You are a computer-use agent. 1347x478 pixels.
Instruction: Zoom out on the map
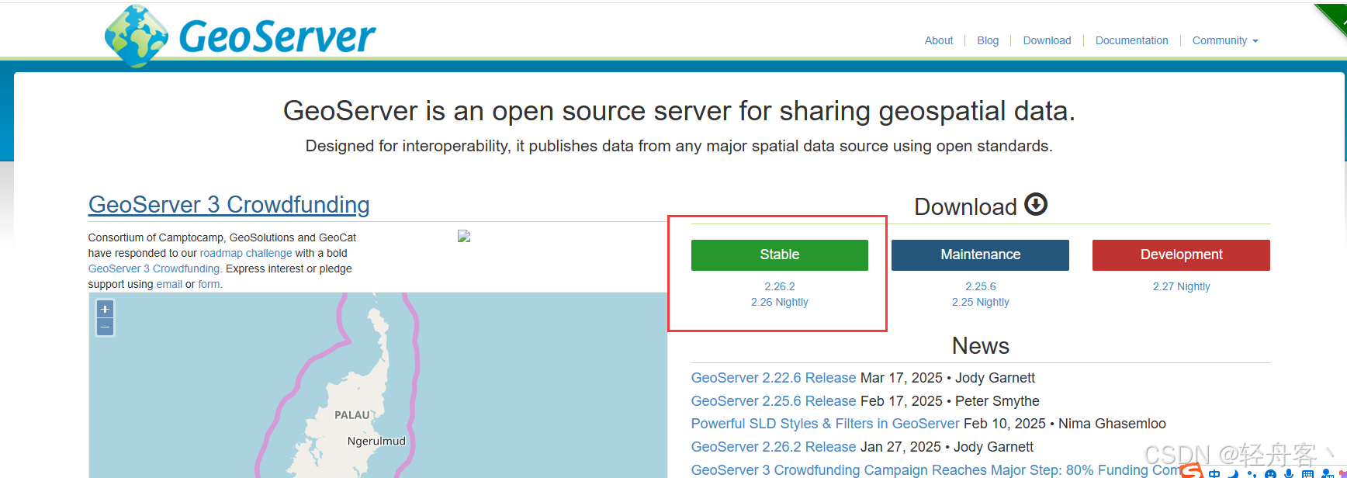[105, 327]
